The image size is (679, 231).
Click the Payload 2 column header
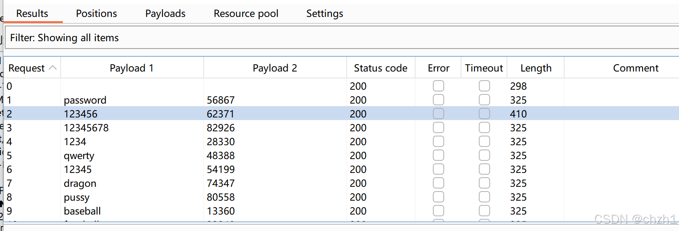[275, 68]
